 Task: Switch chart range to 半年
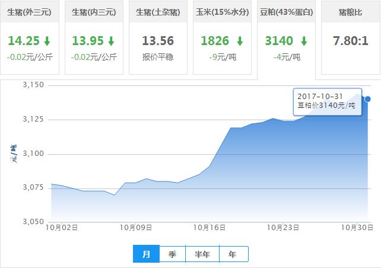click(202, 254)
